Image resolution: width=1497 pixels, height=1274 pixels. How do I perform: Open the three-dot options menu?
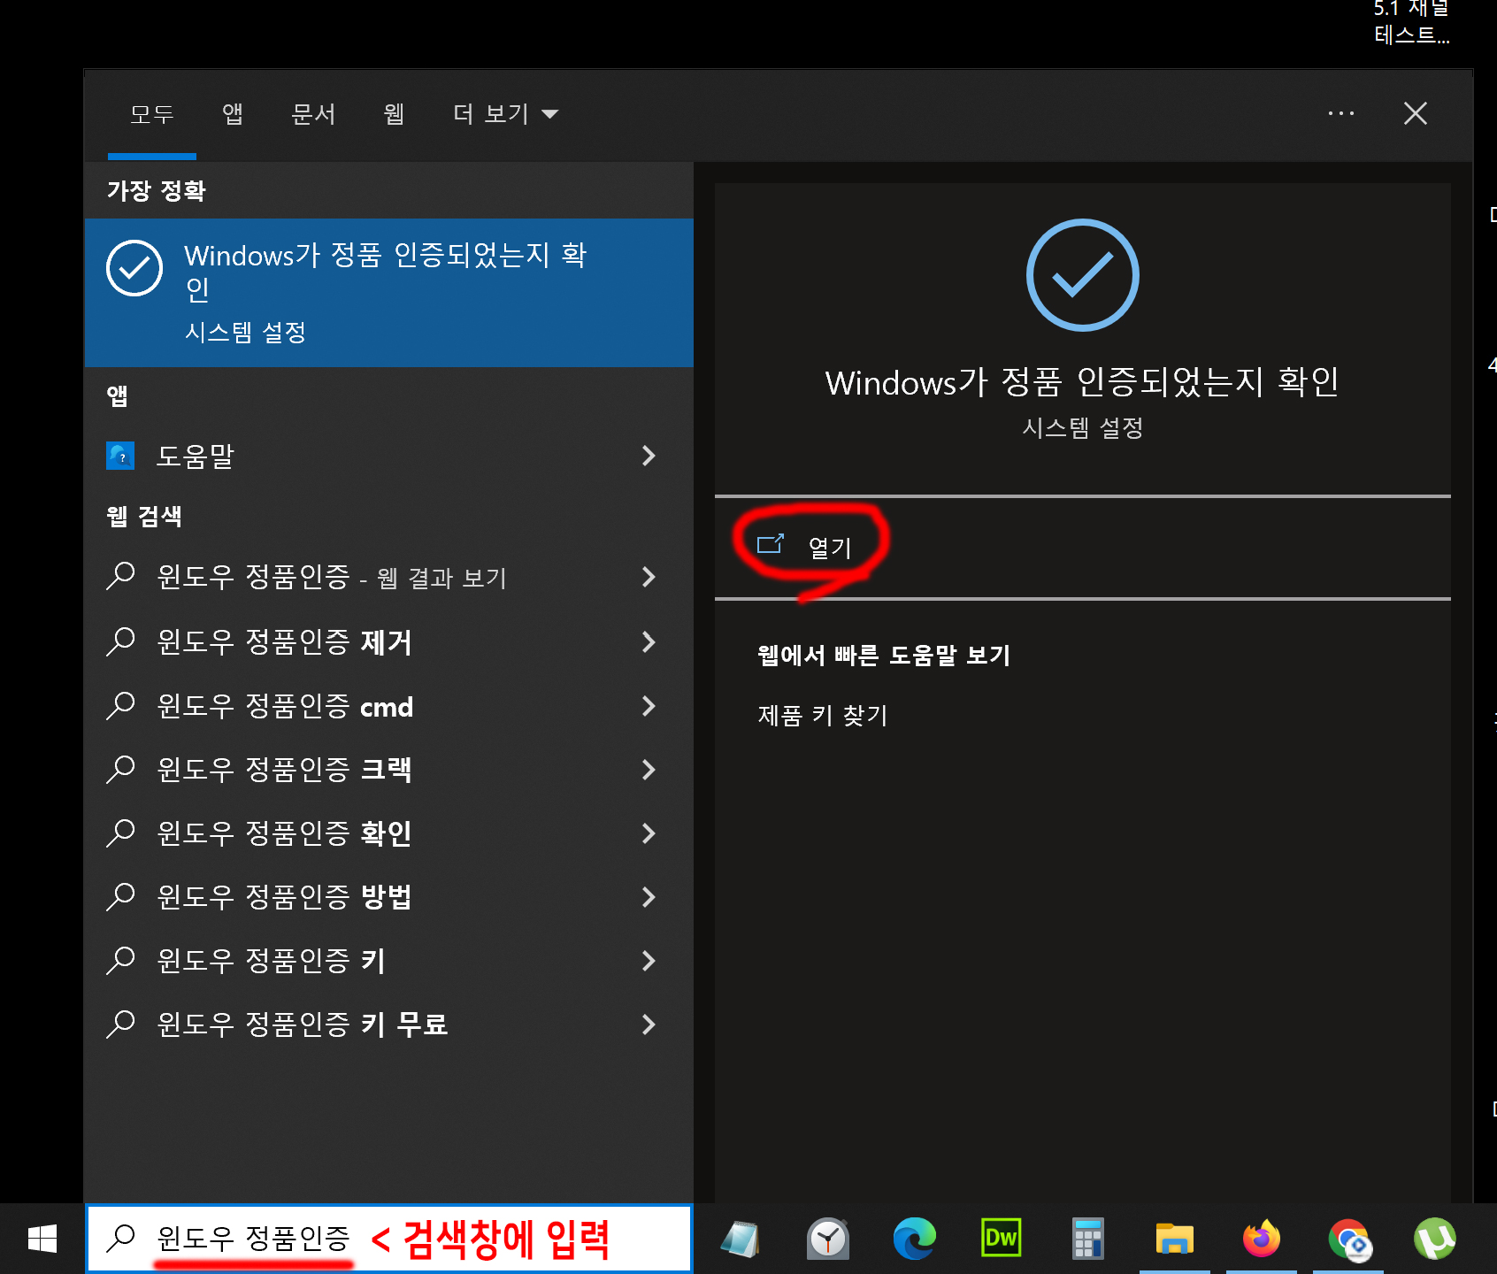1341,113
